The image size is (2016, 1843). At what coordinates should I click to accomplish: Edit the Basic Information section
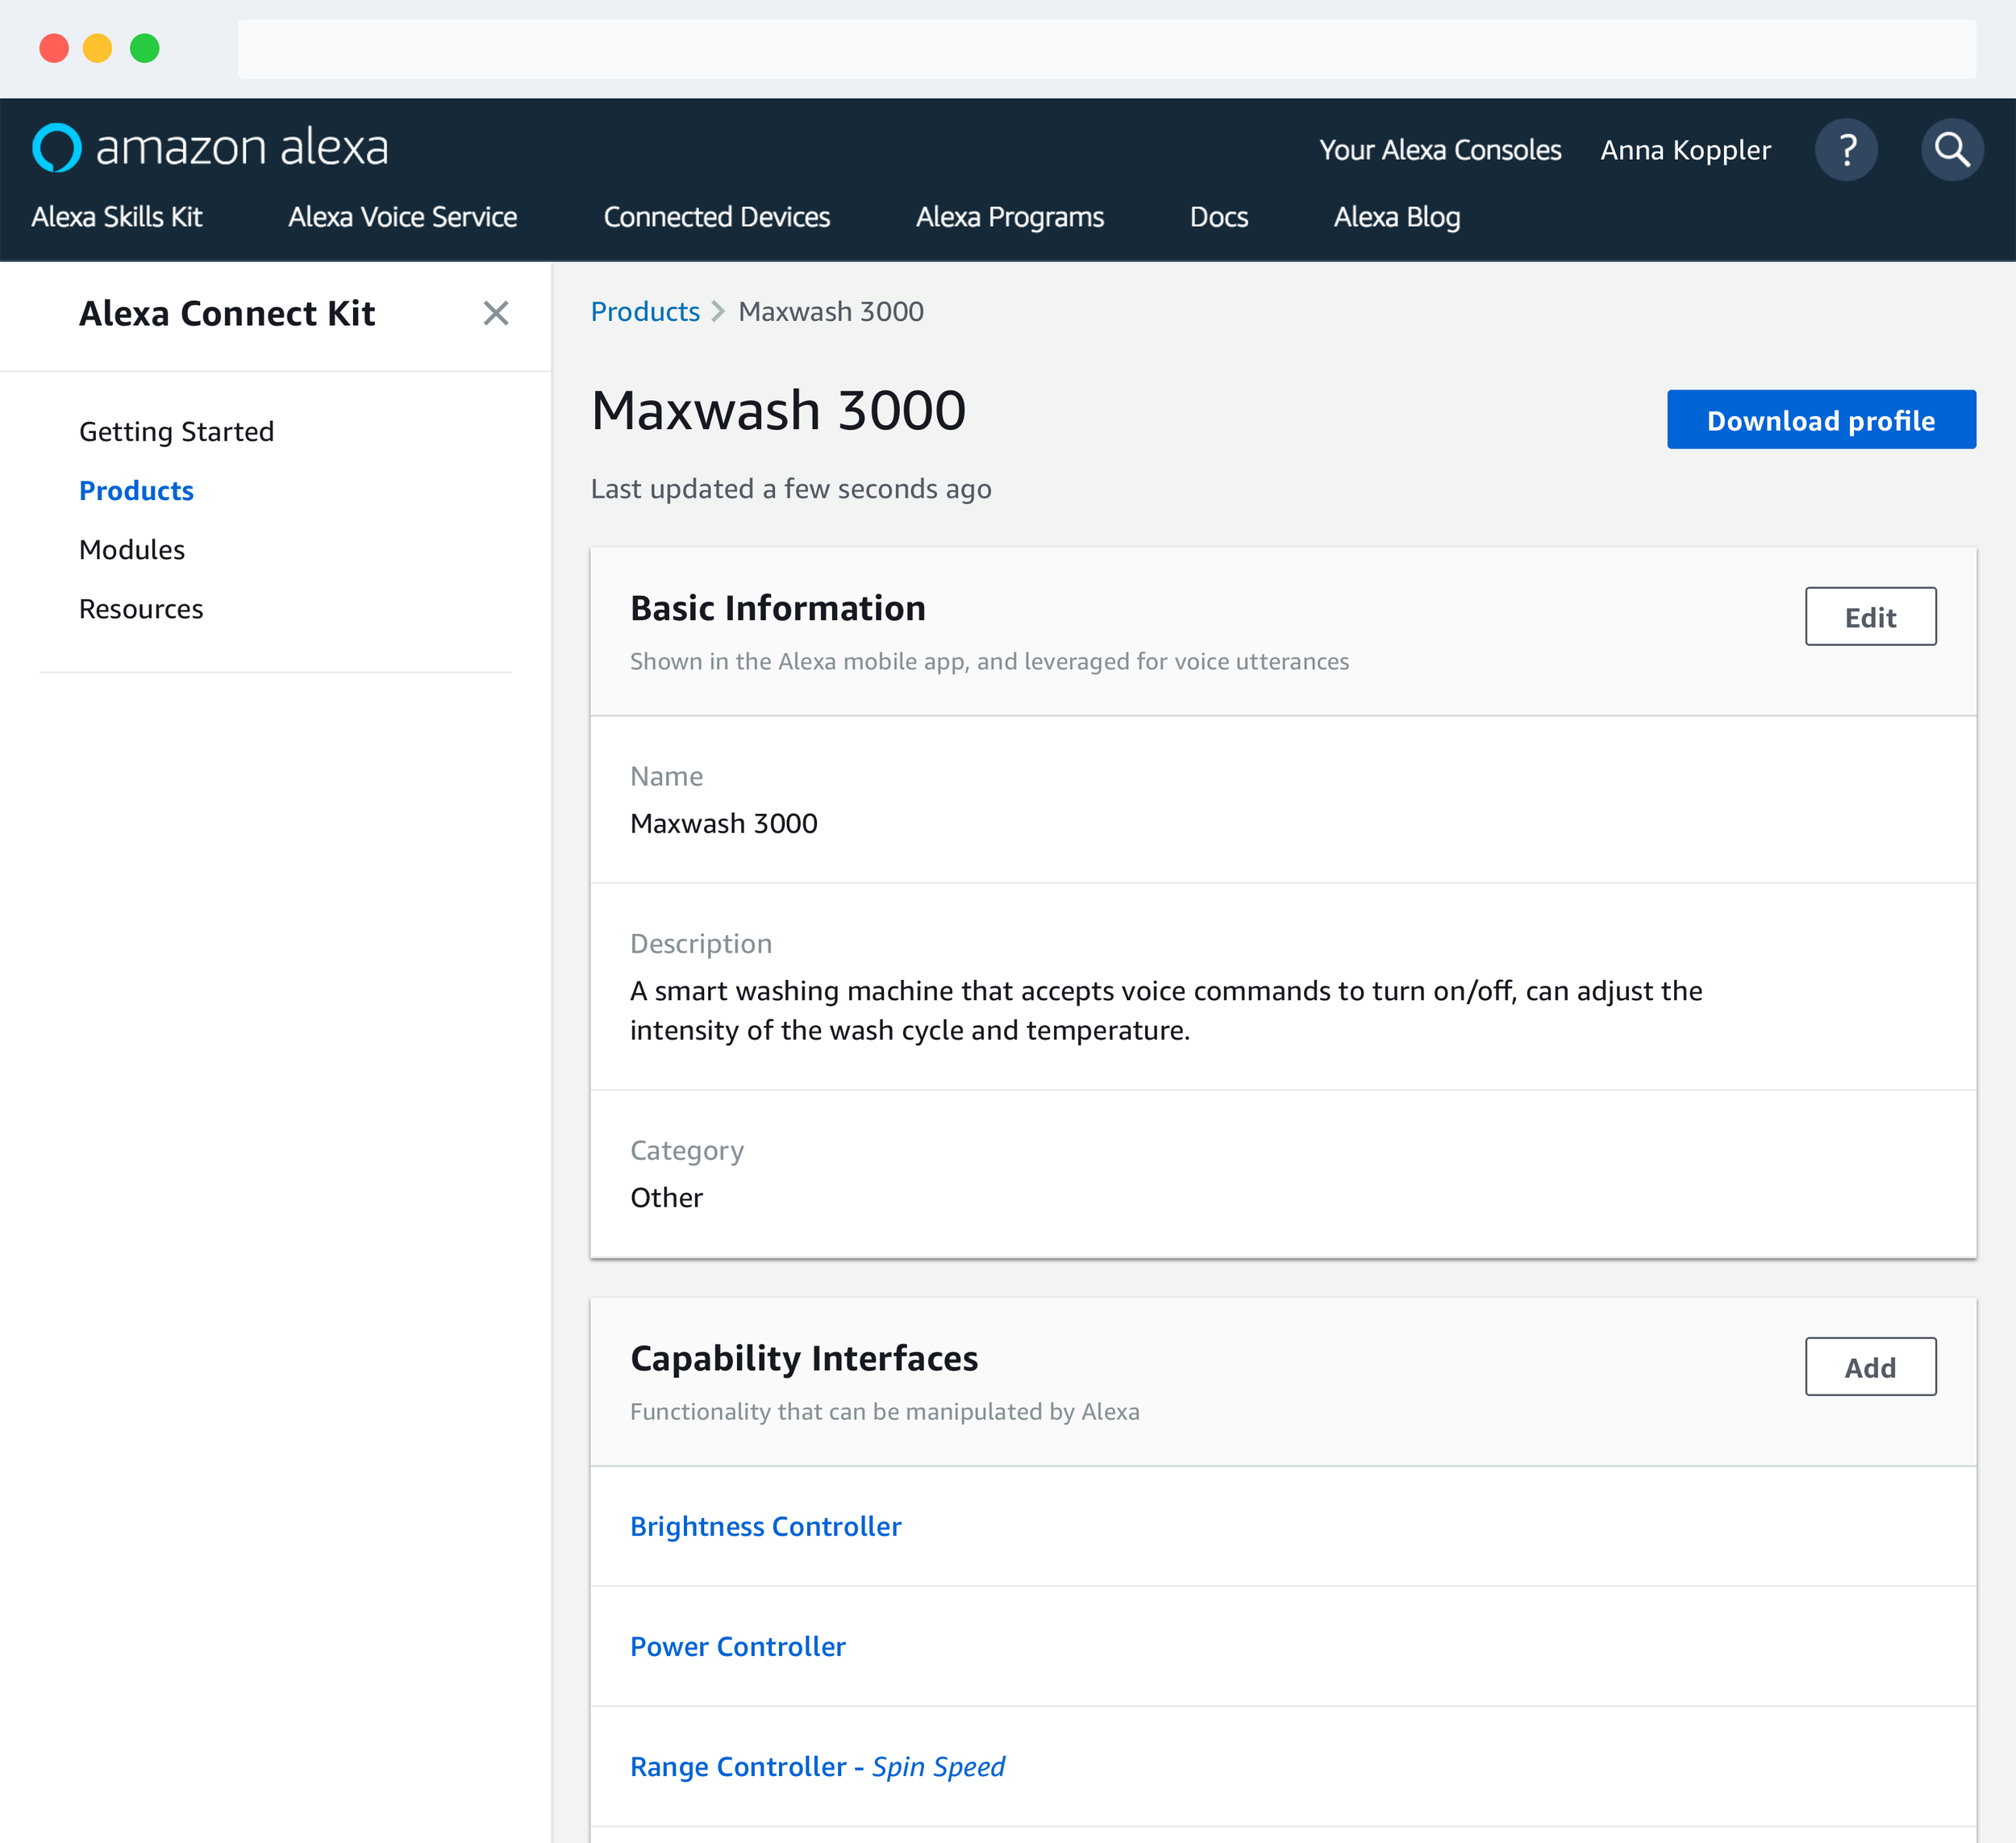click(1869, 617)
